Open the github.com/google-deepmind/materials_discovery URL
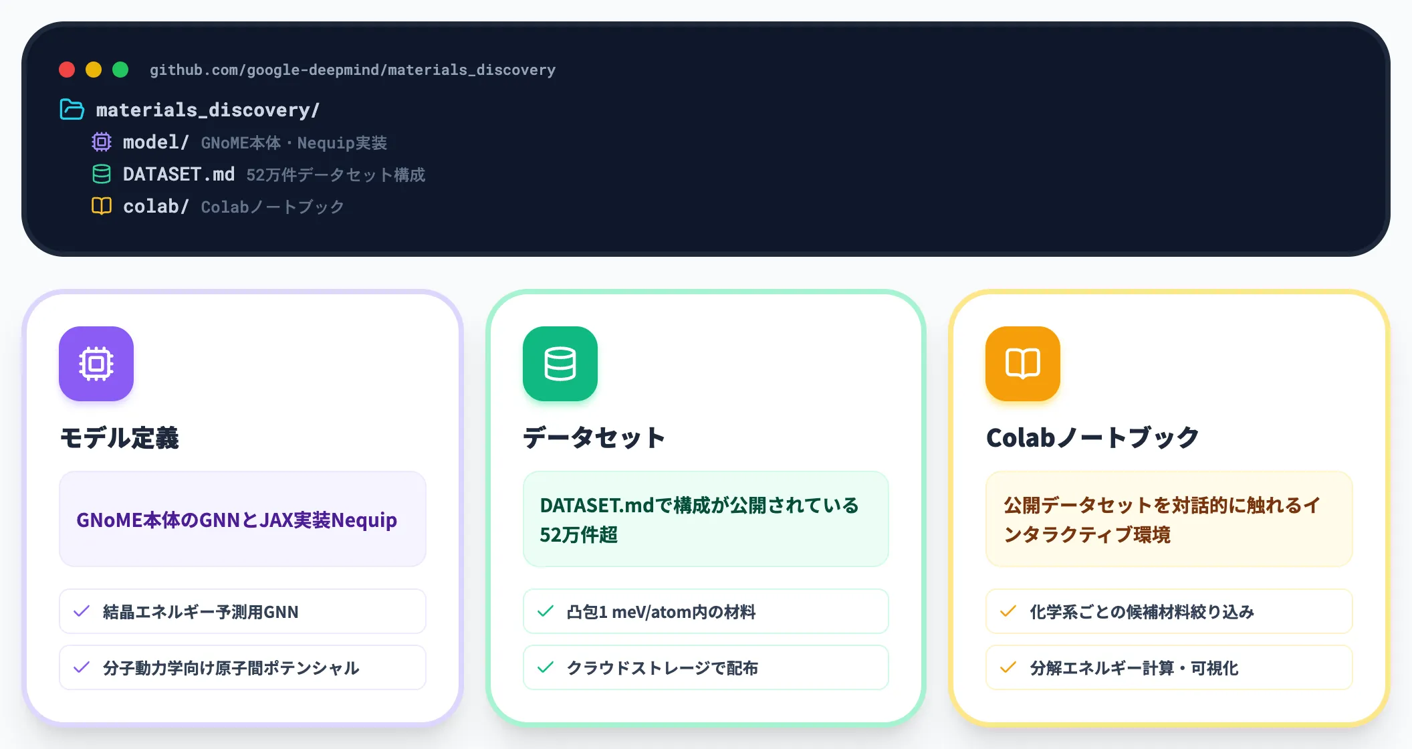The height and width of the screenshot is (749, 1412). (352, 70)
